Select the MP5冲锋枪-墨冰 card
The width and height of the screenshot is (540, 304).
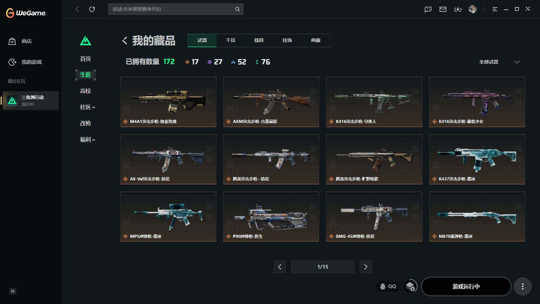pyautogui.click(x=168, y=217)
